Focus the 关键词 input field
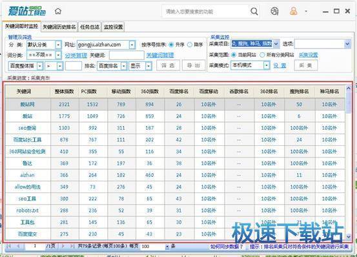The width and height of the screenshot is (357, 257). [127, 56]
